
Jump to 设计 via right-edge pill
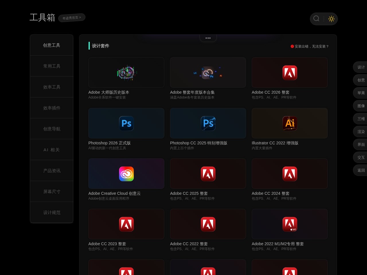tap(361, 67)
